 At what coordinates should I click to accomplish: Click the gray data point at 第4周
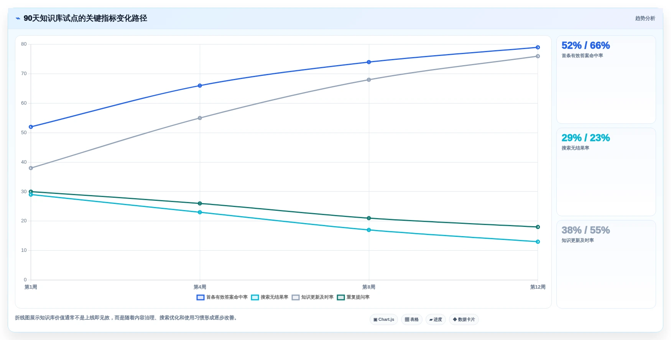point(200,118)
